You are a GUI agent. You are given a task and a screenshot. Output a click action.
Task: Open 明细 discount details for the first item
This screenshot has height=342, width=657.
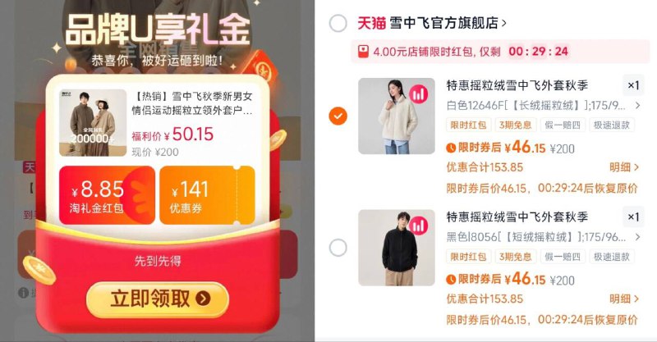pos(624,167)
